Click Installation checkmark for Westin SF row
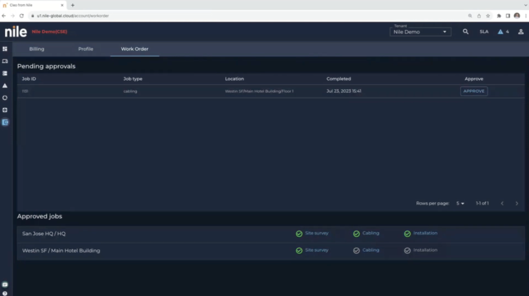 pos(407,250)
